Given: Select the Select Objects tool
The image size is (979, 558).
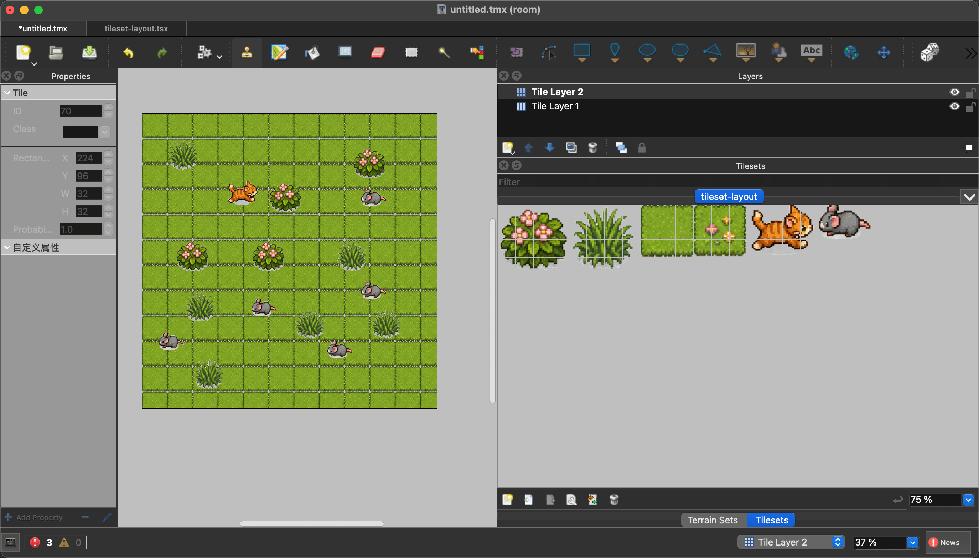Looking at the screenshot, I should pyautogui.click(x=516, y=52).
